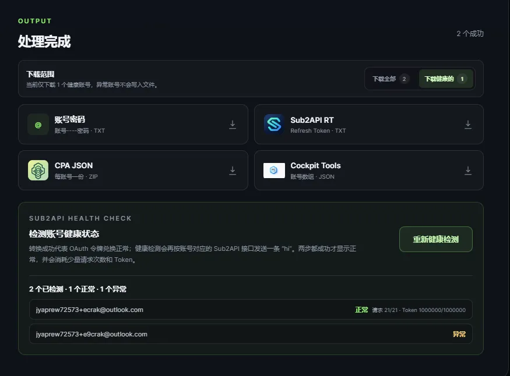Click the Refresh Token · TXT subtitle
Image resolution: width=510 pixels, height=376 pixels.
point(318,131)
